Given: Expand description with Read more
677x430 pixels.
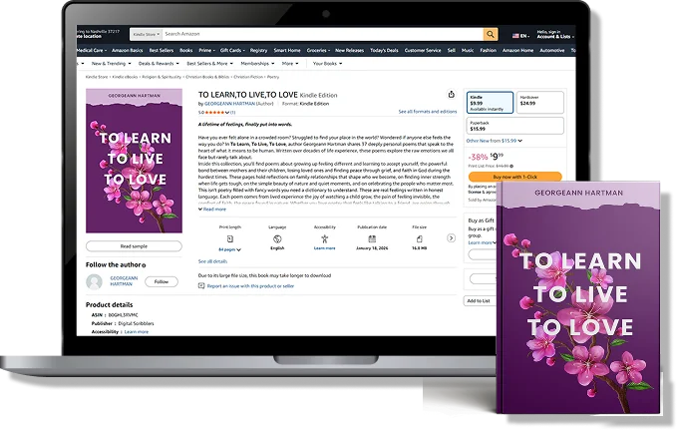Looking at the screenshot, I should [x=212, y=210].
